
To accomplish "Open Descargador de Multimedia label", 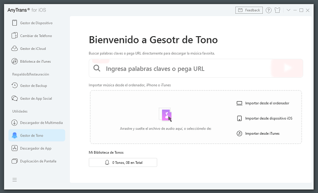I will pos(42,123).
